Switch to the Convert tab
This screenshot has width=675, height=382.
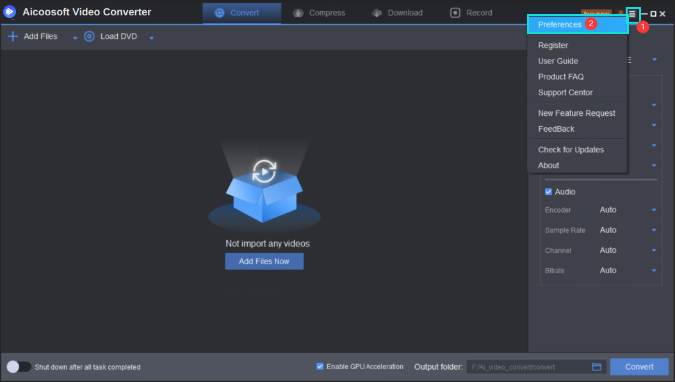[242, 13]
